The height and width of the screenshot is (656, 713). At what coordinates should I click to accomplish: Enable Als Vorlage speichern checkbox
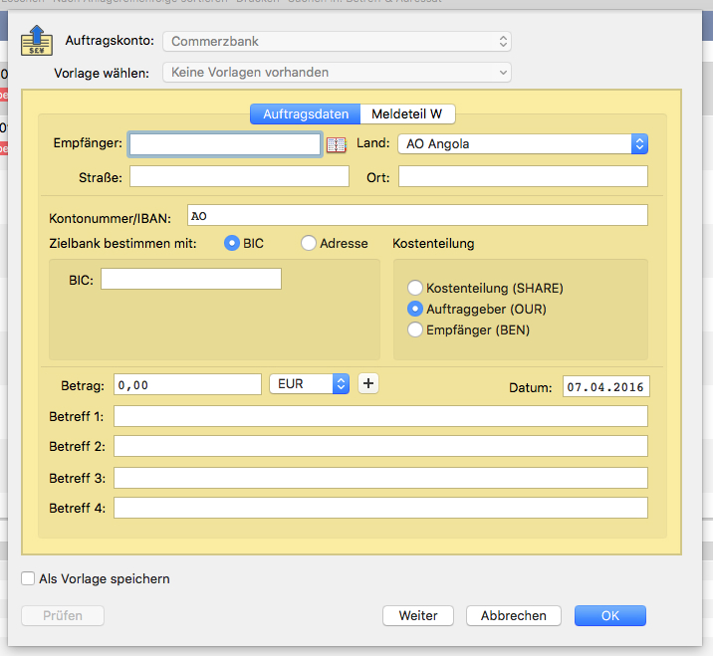coord(29,578)
